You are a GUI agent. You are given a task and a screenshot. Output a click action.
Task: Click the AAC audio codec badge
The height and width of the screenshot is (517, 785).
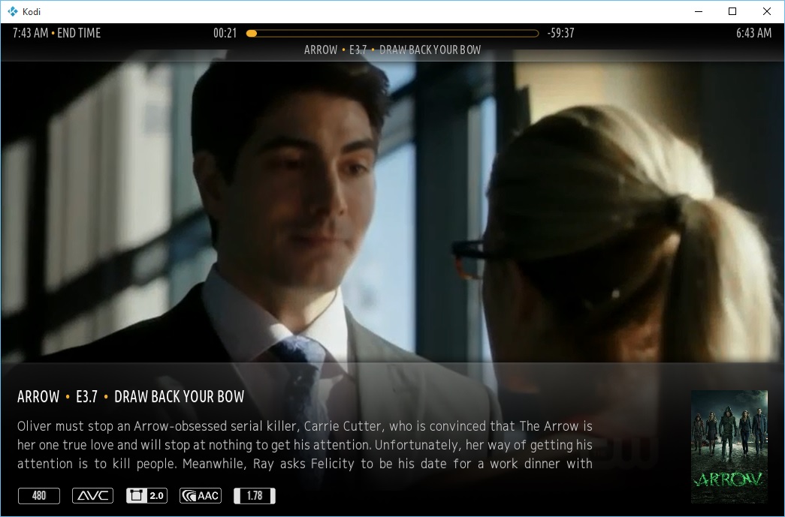coord(201,495)
